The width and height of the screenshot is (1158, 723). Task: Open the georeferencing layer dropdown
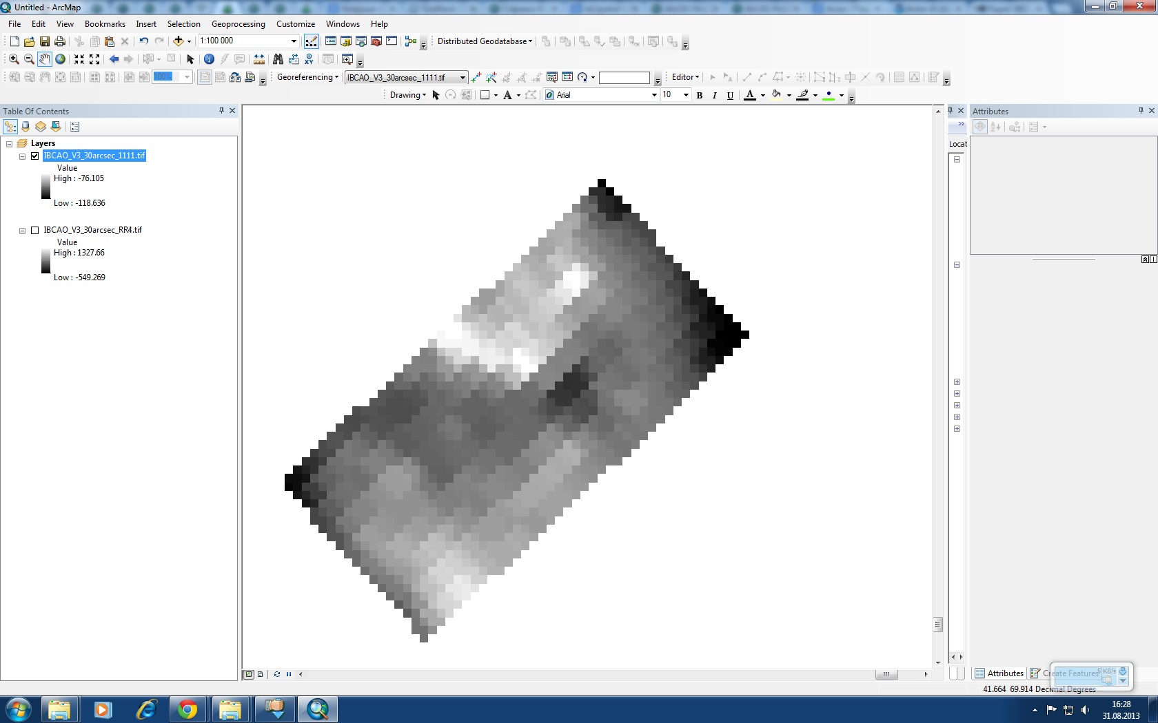pyautogui.click(x=463, y=77)
